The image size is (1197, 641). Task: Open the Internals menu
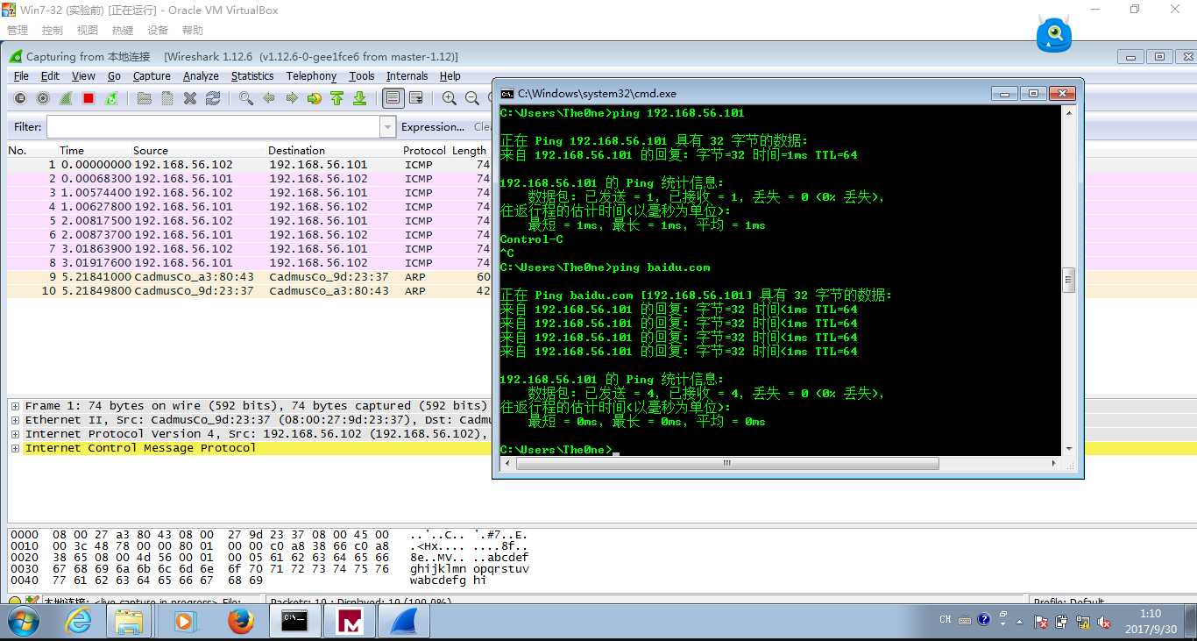click(407, 76)
